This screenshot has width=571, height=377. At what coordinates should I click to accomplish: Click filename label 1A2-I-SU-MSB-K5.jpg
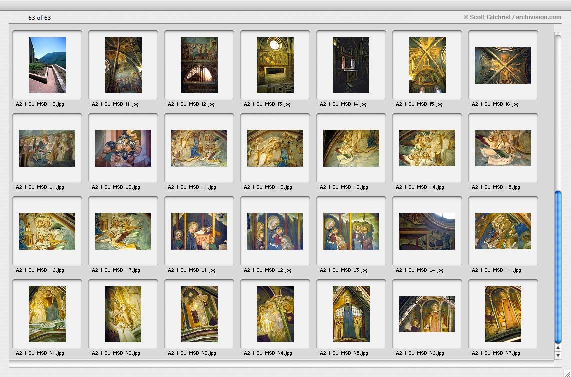pyautogui.click(x=494, y=187)
